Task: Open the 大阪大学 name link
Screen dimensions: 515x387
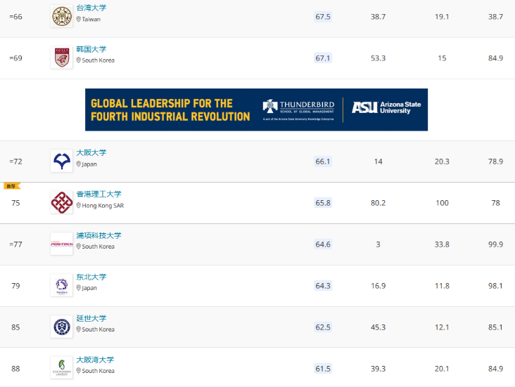Action: 91,153
